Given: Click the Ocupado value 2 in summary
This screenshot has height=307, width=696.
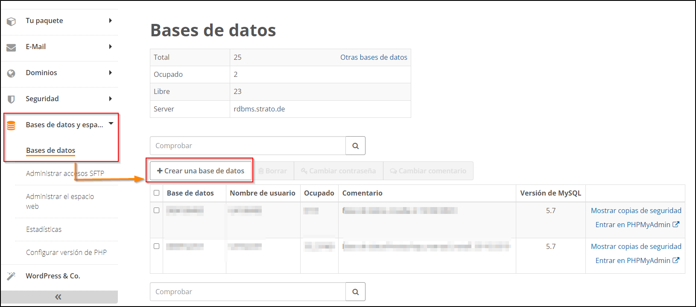Looking at the screenshot, I should pos(236,74).
